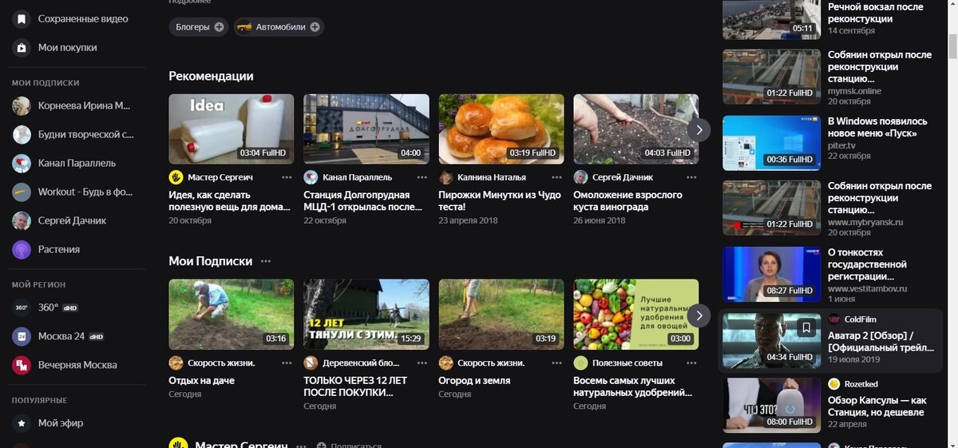The image size is (958, 448).
Task: Open video title Пирожки Минутки из Чудо теста
Action: [500, 201]
